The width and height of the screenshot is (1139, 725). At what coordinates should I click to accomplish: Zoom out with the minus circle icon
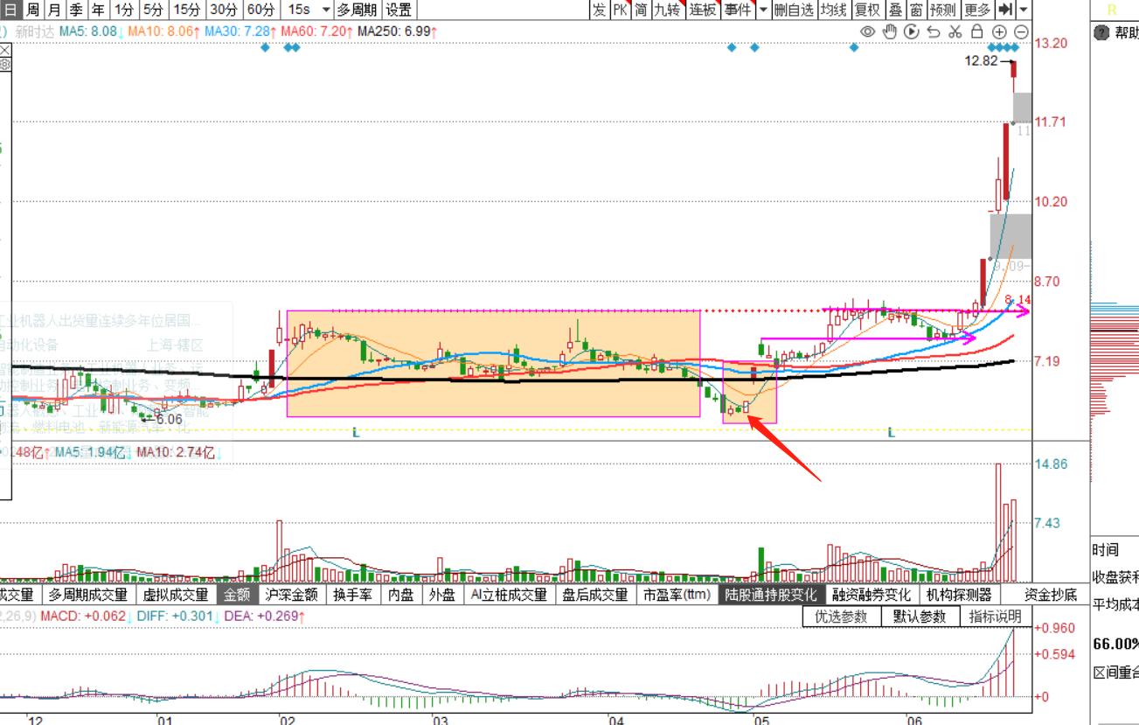(1020, 31)
